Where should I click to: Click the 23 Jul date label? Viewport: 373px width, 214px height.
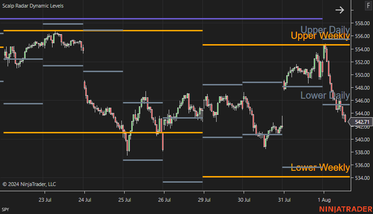point(45,200)
